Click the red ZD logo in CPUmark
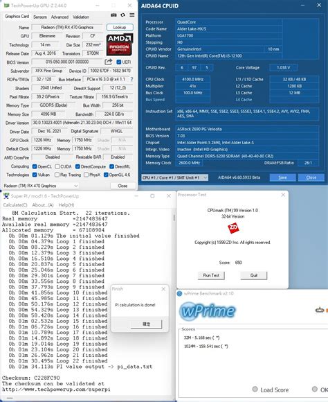 (233, 228)
